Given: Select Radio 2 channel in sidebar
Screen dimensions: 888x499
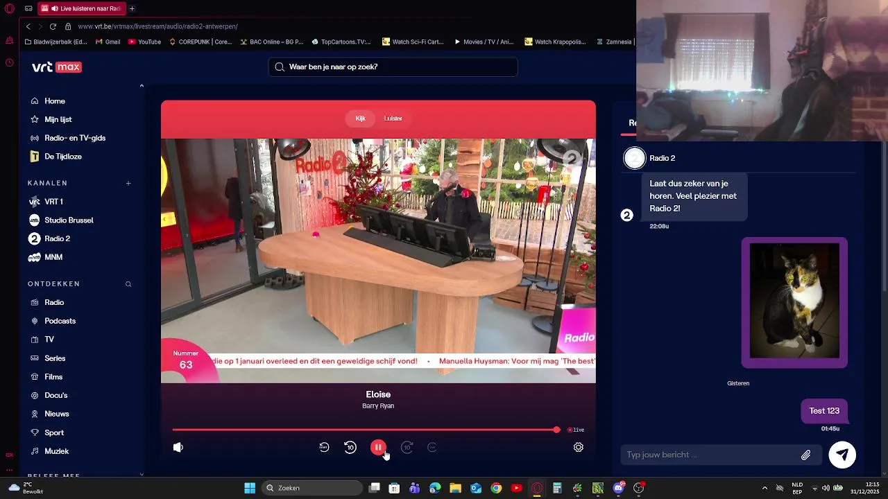Looking at the screenshot, I should [57, 238].
